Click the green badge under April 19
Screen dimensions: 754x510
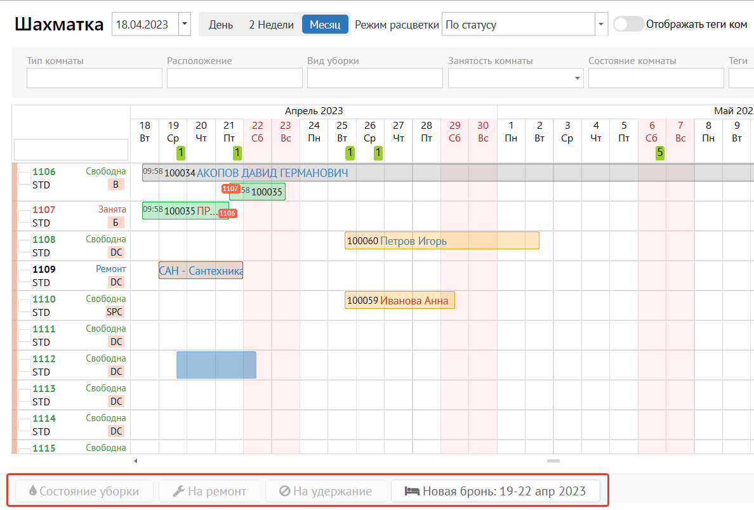point(181,153)
